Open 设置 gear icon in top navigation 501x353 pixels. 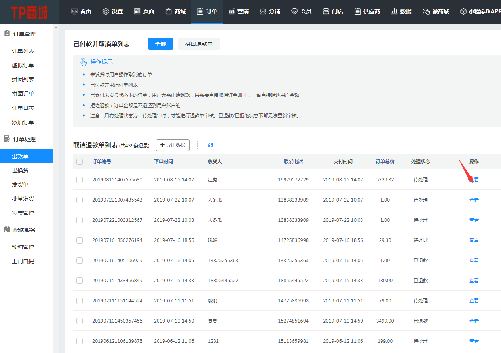pos(106,11)
